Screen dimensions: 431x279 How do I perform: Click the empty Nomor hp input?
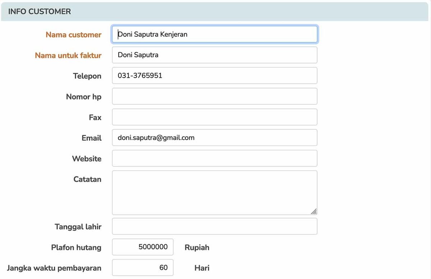pyautogui.click(x=214, y=96)
